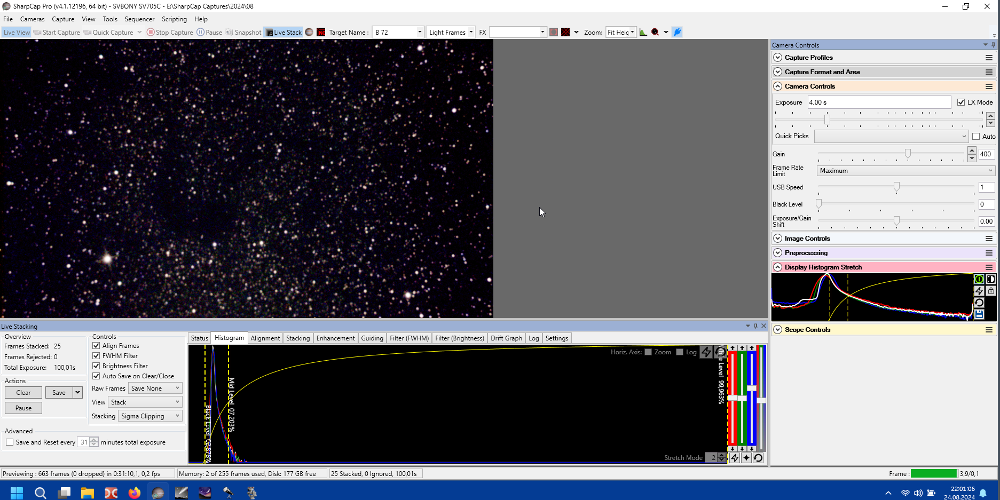The image size is (1000, 500).
Task: Open the Stacking Sigma Clipping dropdown
Action: (x=150, y=416)
